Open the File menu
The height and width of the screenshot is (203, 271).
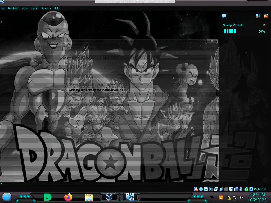click(x=3, y=8)
